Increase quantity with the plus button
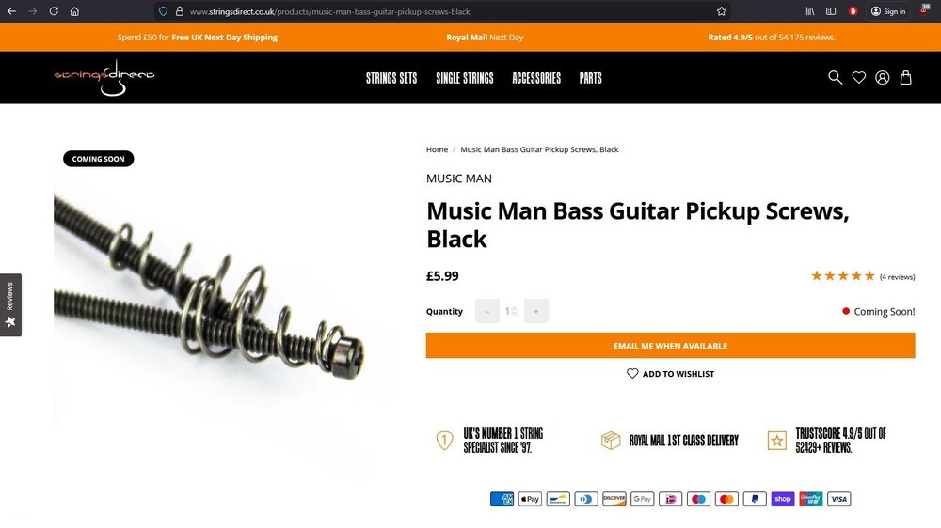Viewport: 941px width, 528px height. tap(536, 311)
